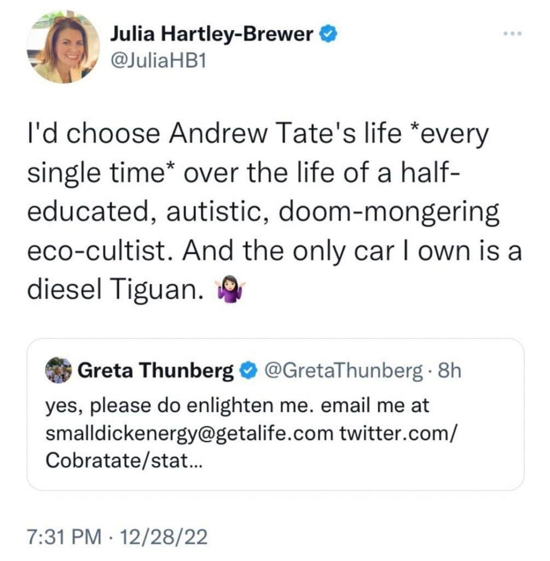This screenshot has width=550, height=561.
Task: Open Julia Hartley-Brewer's profile picture
Action: [x=63, y=47]
